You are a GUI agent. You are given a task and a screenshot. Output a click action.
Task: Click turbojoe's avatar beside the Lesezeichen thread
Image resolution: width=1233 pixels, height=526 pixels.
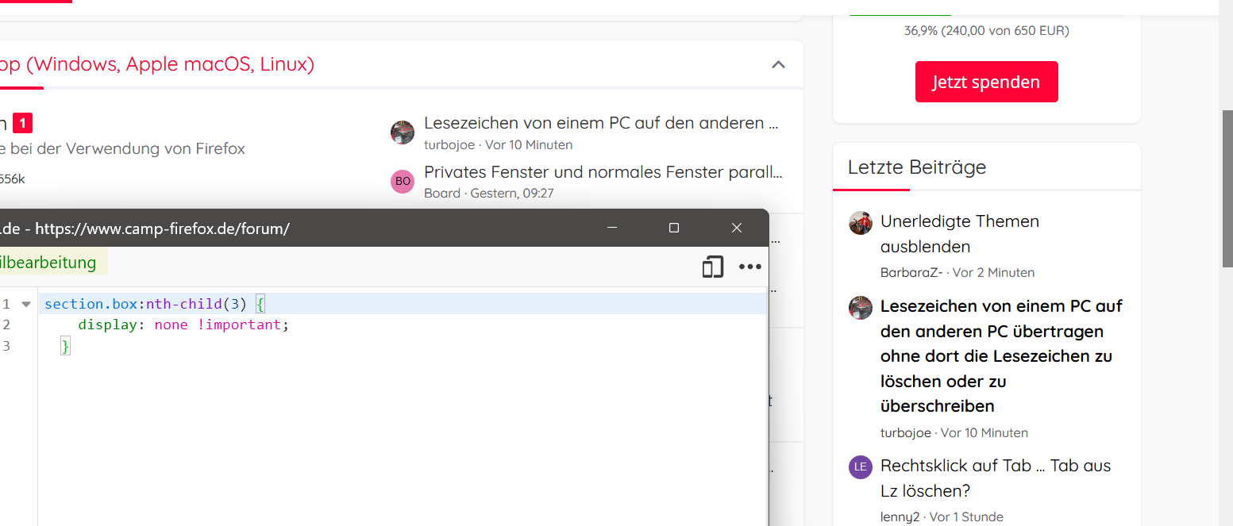point(403,132)
